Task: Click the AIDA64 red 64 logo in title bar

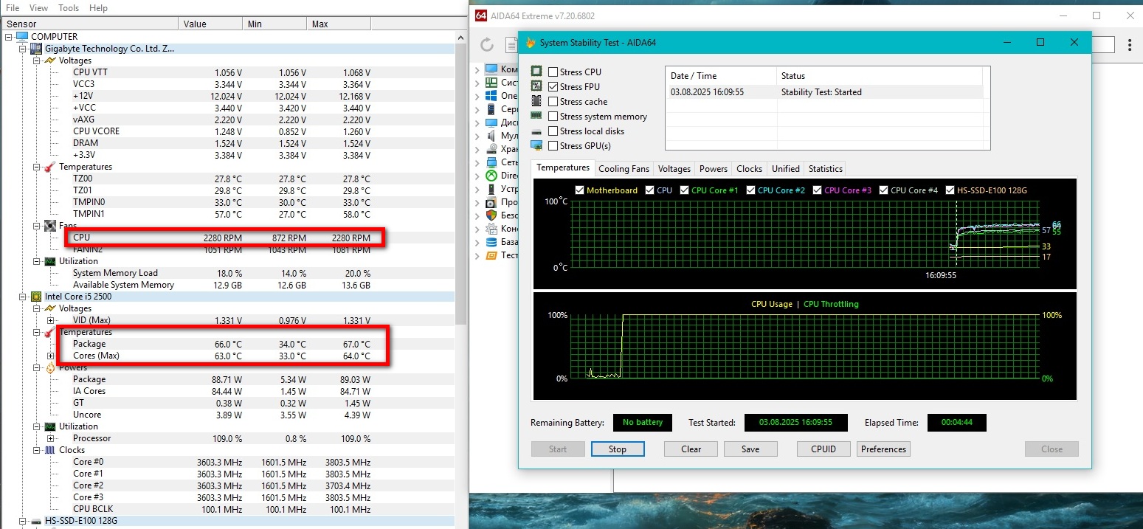Action: pos(480,15)
